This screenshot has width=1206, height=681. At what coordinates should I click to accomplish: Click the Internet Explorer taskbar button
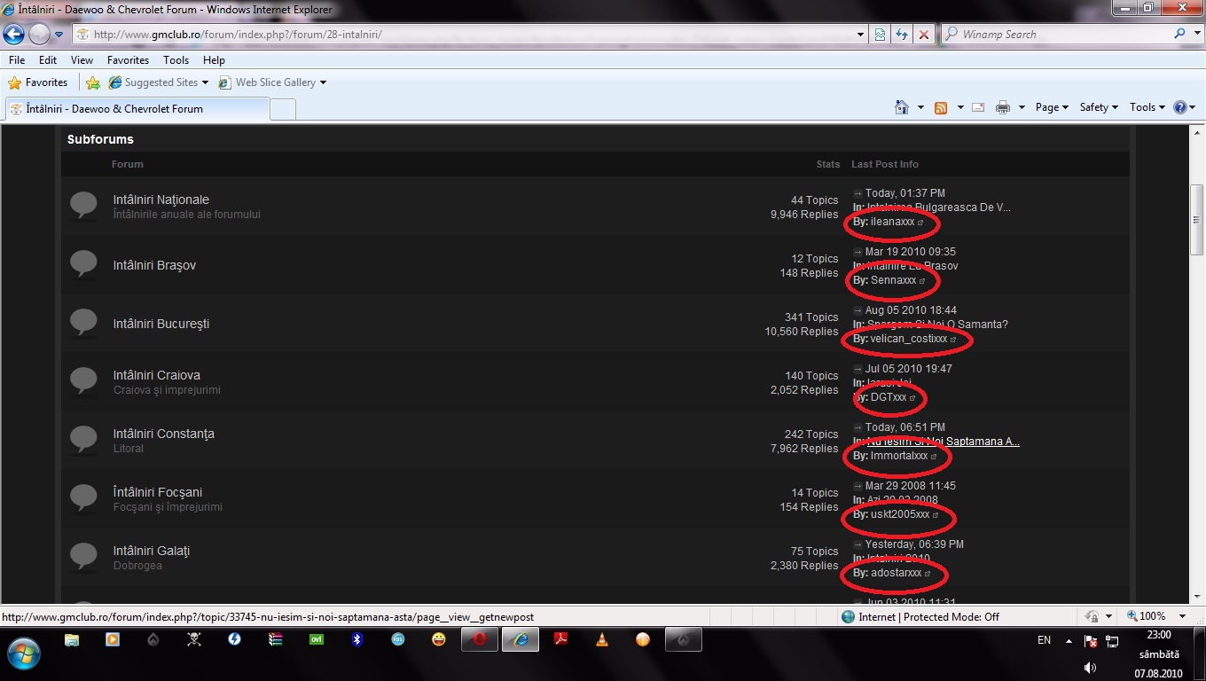click(521, 639)
